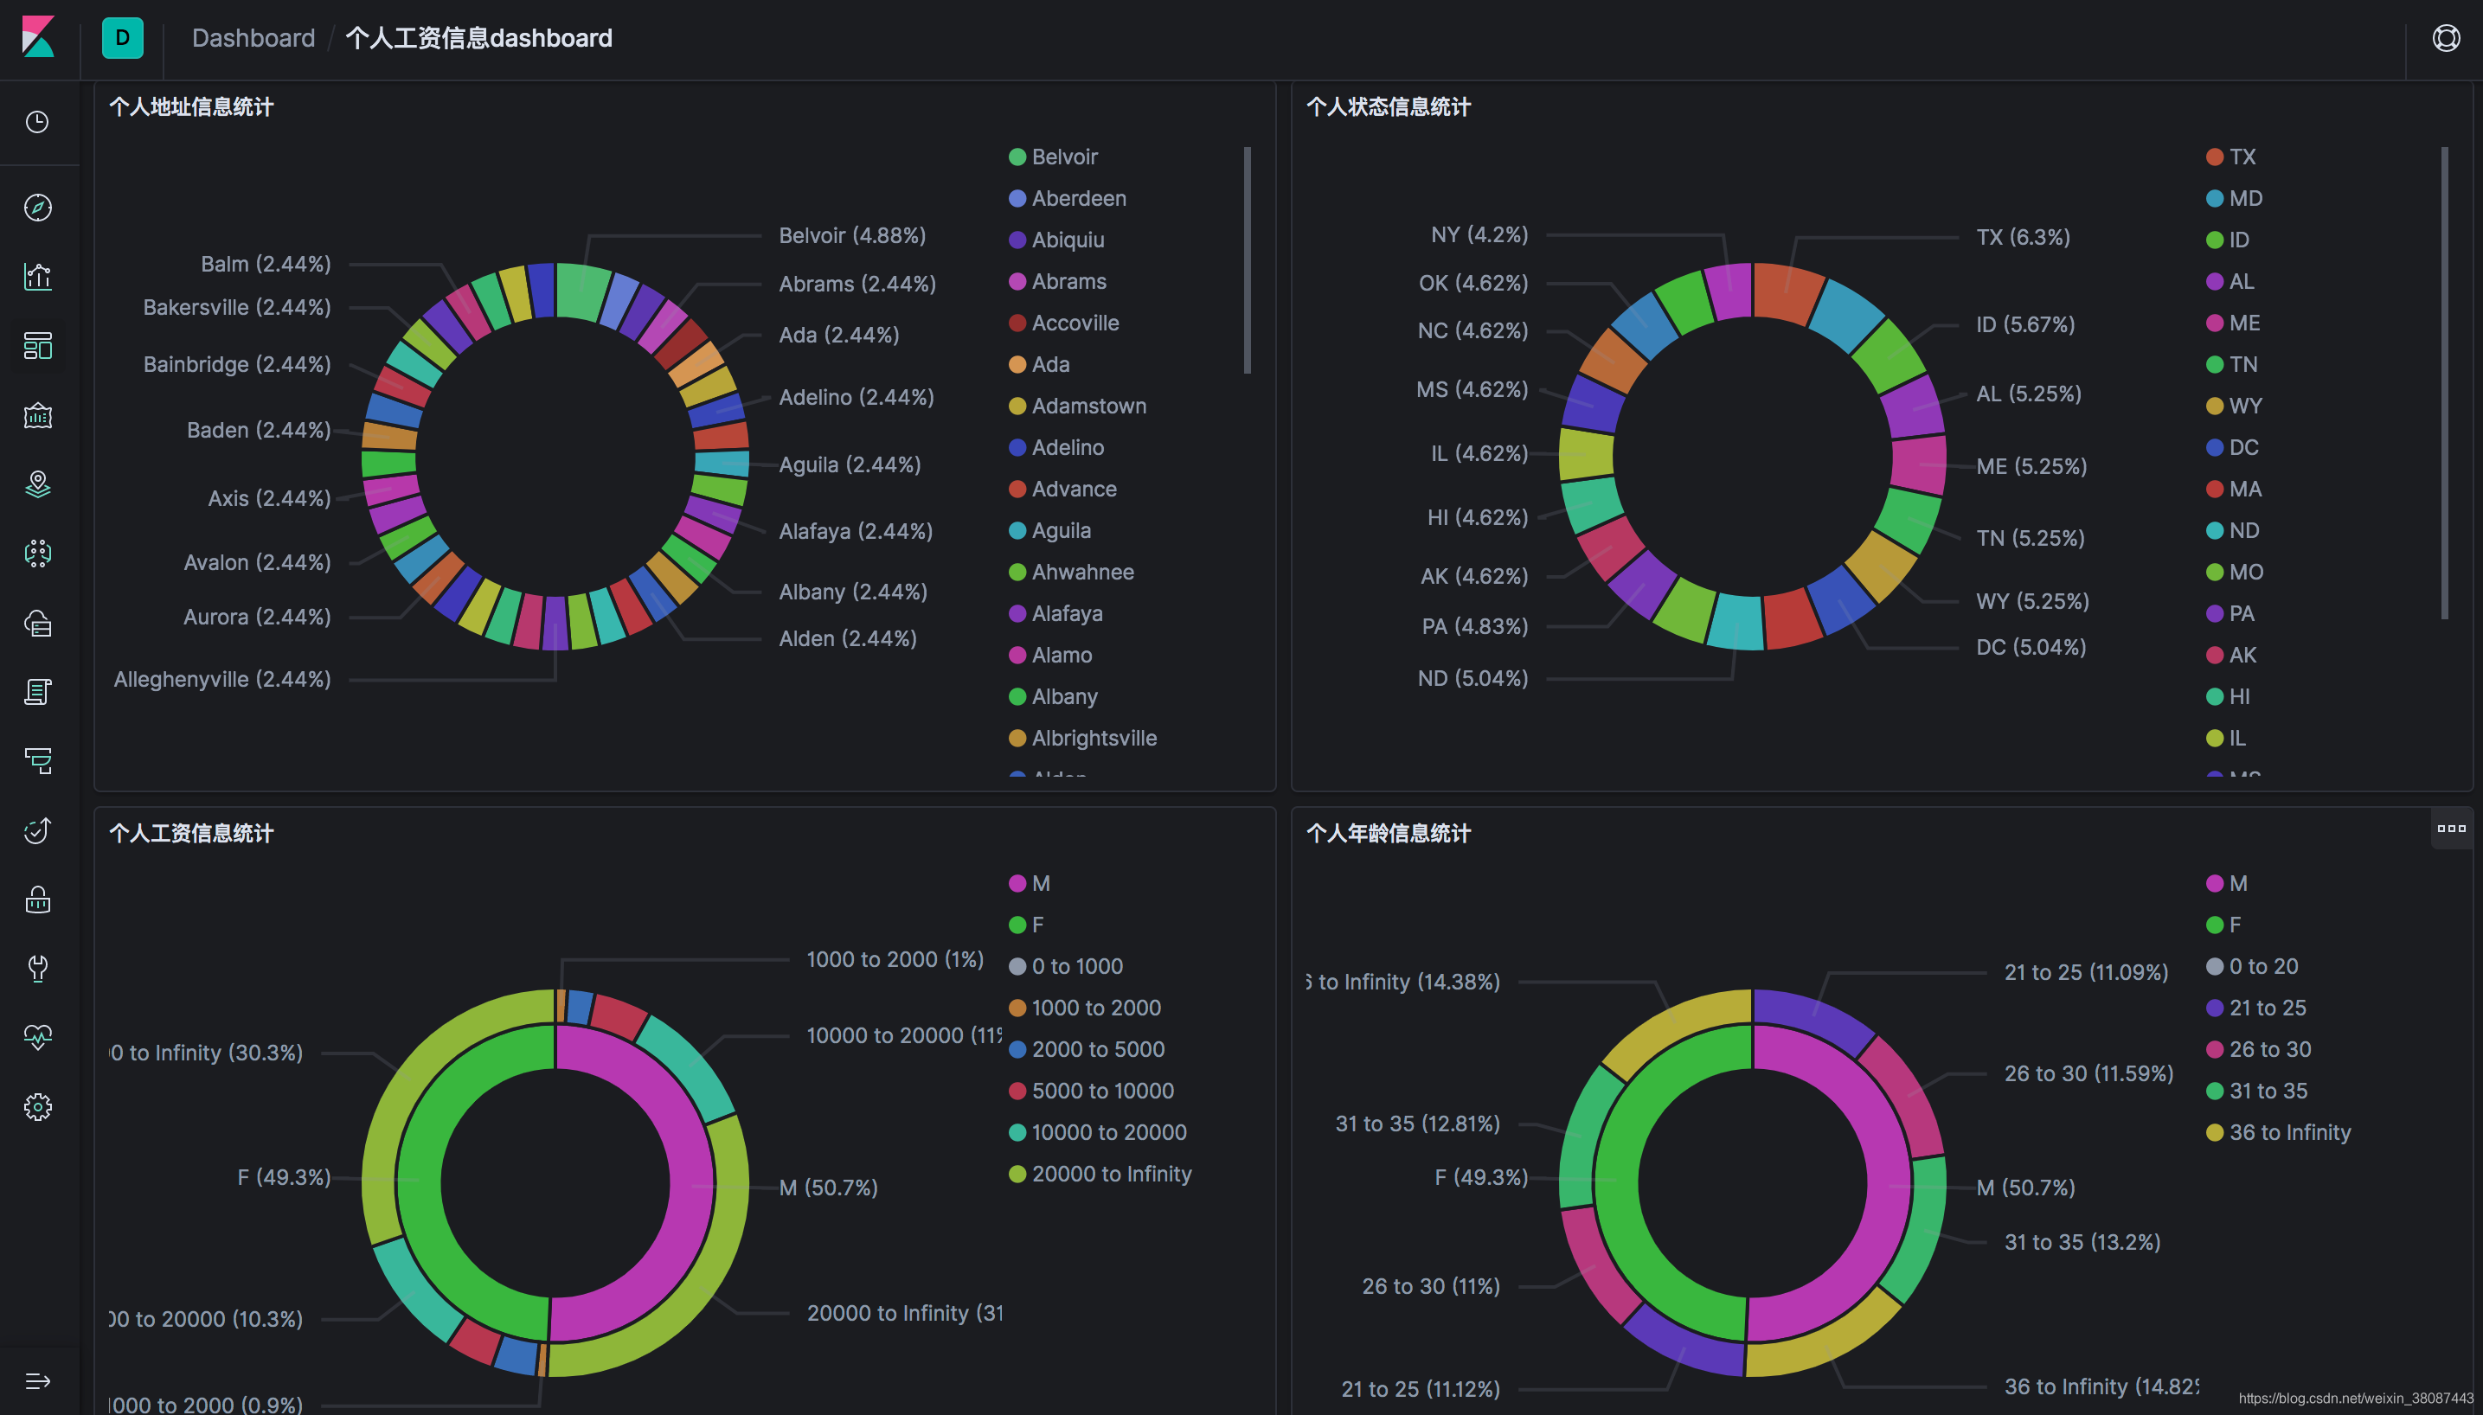Open the Dev Tools wrench icon

(x=38, y=968)
